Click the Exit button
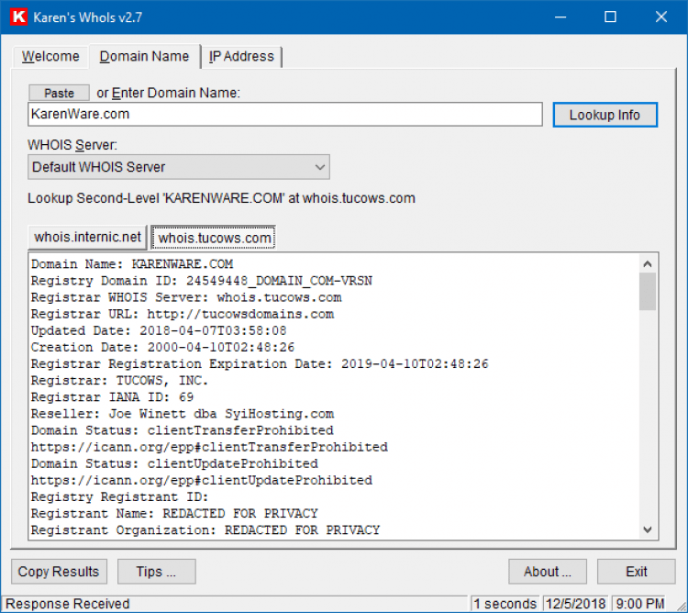This screenshot has height=613, width=688. click(637, 572)
